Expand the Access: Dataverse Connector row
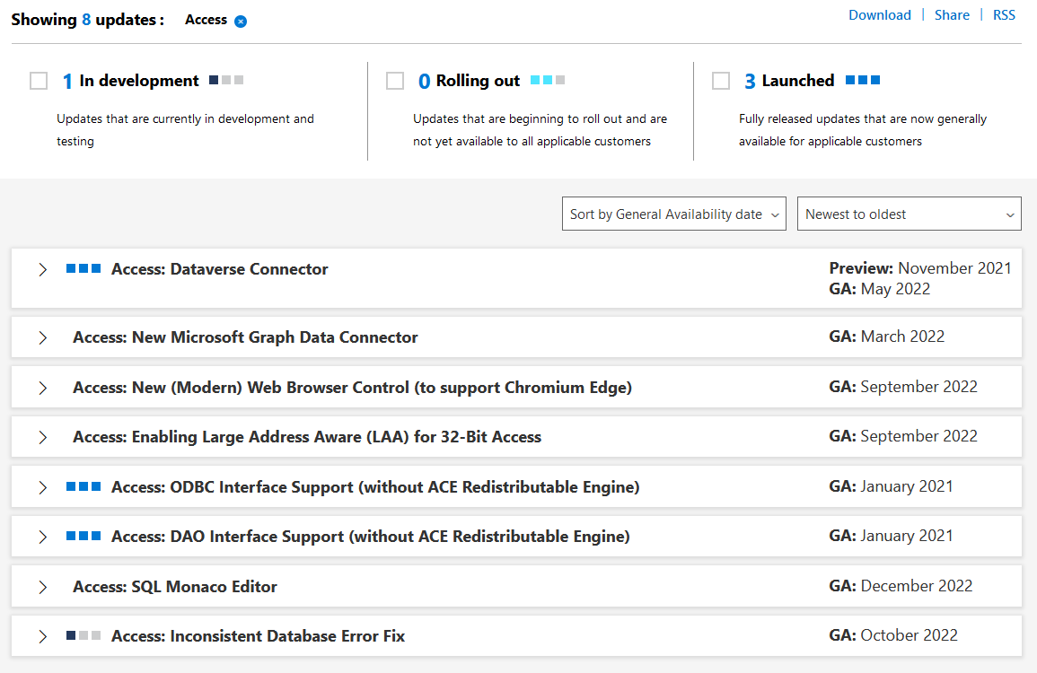Viewport: 1037px width, 673px height. click(x=43, y=270)
